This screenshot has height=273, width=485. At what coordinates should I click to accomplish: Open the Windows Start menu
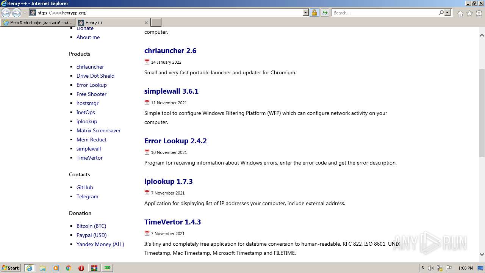[11, 268]
